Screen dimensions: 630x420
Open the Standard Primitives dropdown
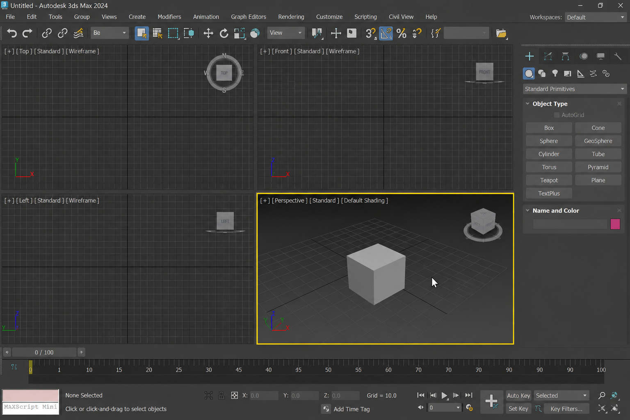[575, 89]
